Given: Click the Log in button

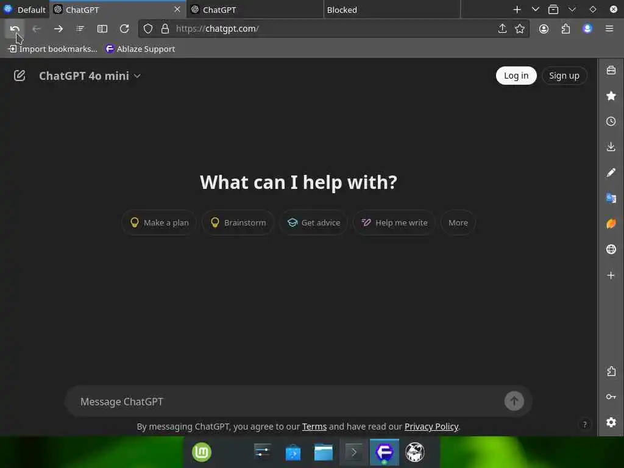Looking at the screenshot, I should (x=516, y=76).
